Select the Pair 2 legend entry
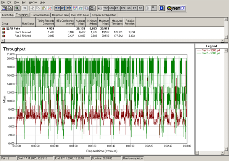Image resolution: width=229 pixels, height=161 pixels. 208,52
